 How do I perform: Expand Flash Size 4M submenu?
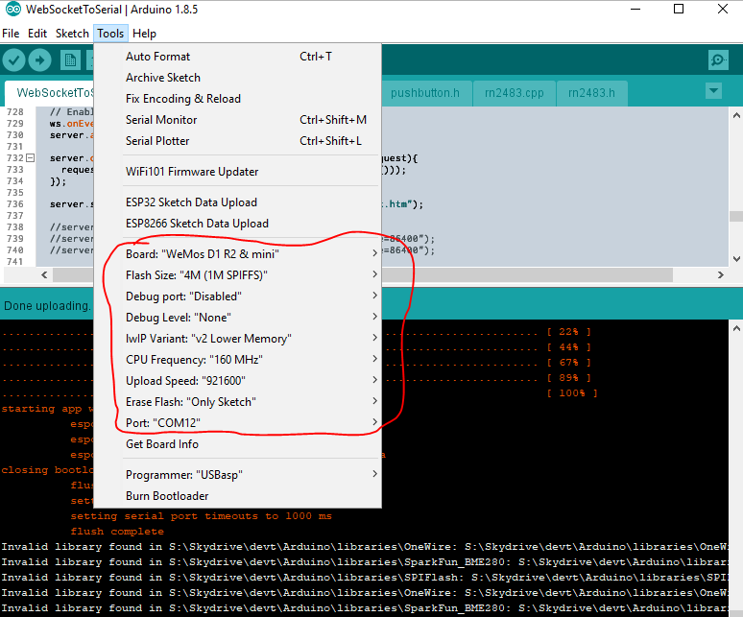click(x=237, y=275)
